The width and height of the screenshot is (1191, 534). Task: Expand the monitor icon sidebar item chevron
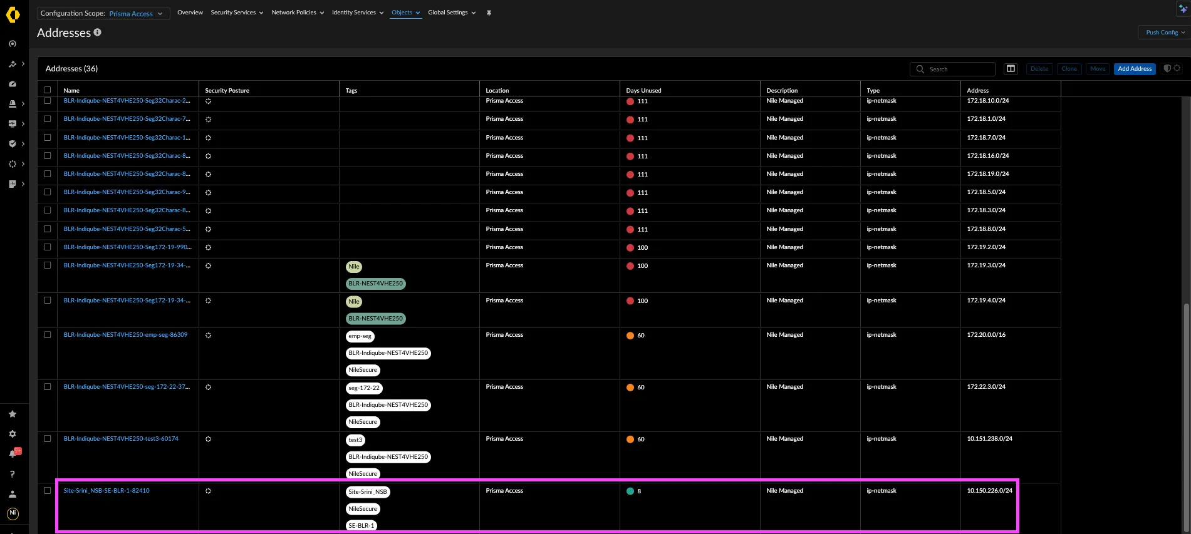(x=23, y=124)
